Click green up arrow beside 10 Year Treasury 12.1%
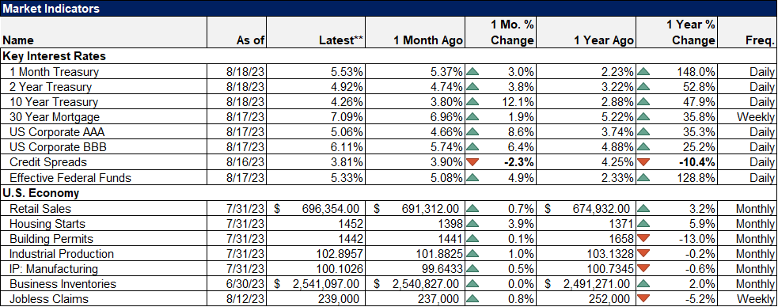This screenshot has width=778, height=307. click(x=472, y=103)
